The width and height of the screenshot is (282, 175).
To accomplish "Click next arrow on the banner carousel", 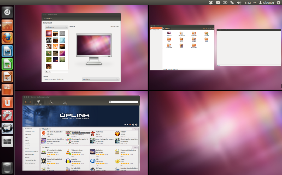I will pos(136,124).
